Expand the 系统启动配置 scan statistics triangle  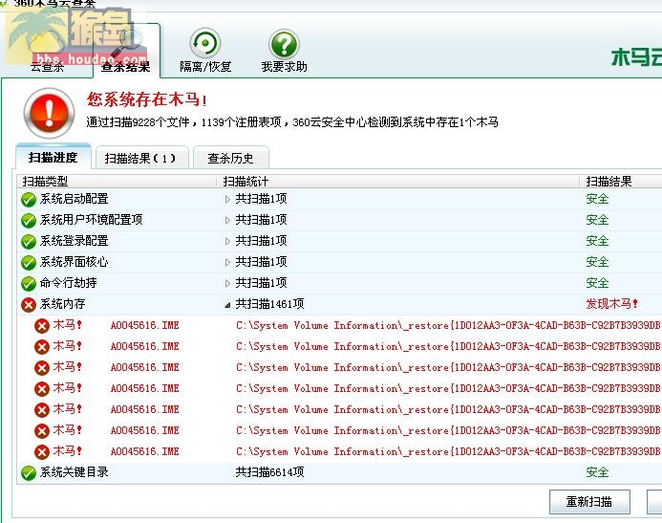pos(227,200)
